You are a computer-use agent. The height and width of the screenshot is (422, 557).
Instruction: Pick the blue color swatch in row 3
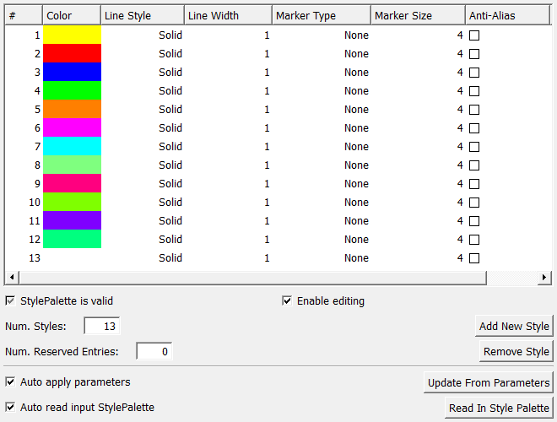coord(72,72)
